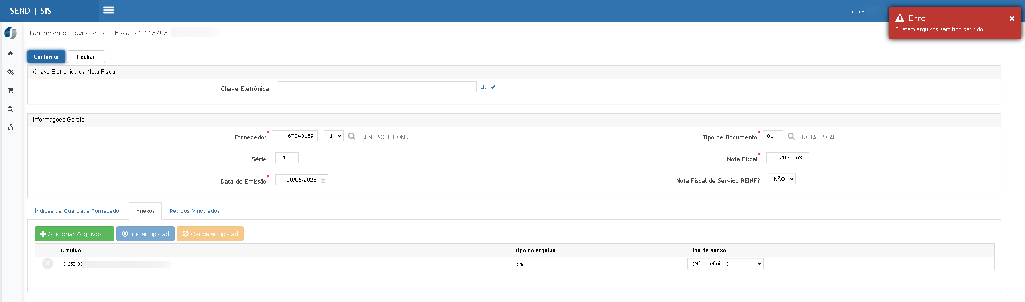1025x302 pixels.
Task: Go to home via sidebar house icon
Action: 10,53
